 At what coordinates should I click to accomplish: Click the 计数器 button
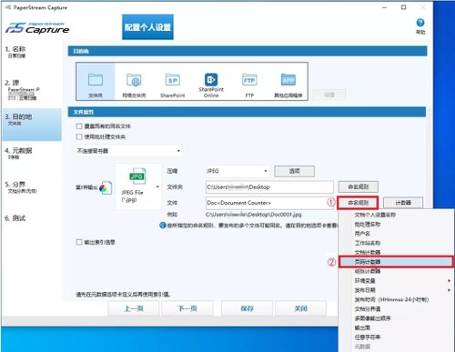pos(403,203)
